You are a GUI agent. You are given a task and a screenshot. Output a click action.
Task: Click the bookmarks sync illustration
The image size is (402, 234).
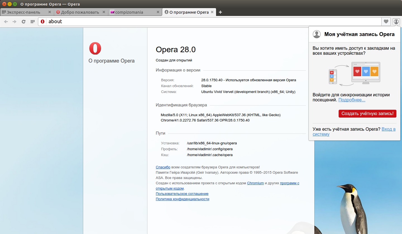(x=355, y=74)
